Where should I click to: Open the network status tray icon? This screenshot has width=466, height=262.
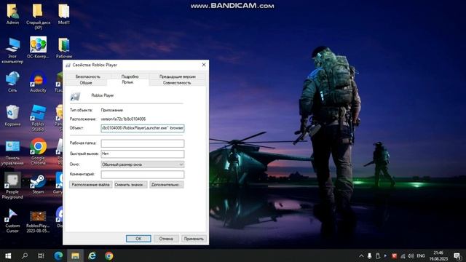pos(403,255)
